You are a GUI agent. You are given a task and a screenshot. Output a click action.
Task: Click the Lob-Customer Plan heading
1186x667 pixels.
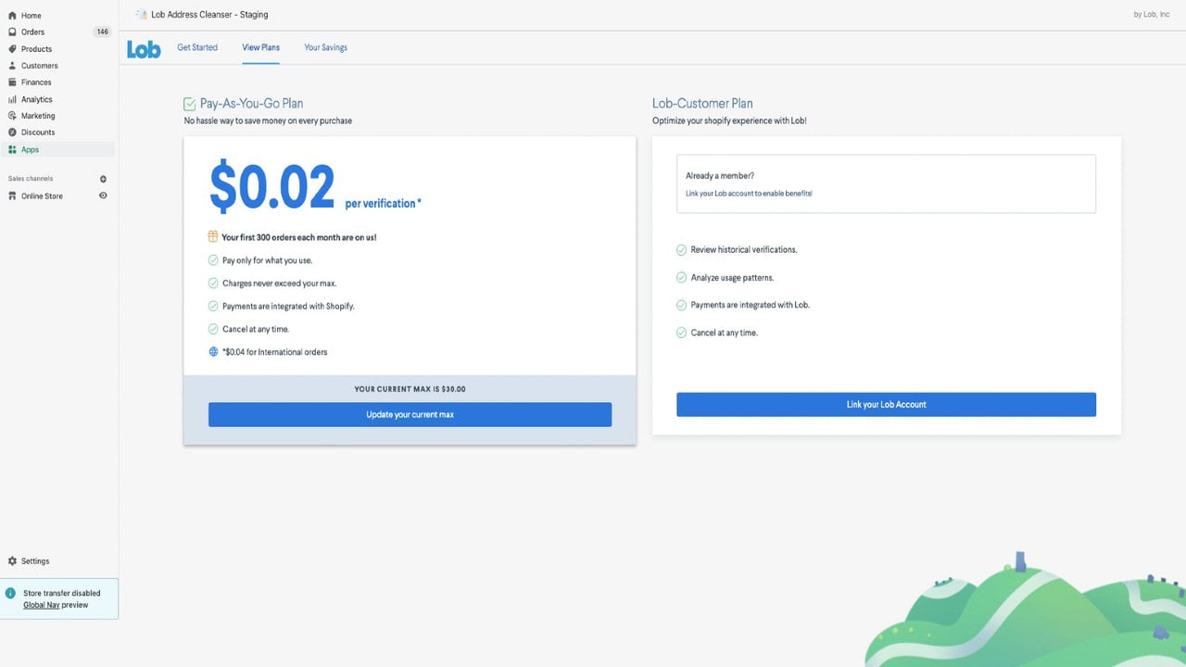click(702, 104)
